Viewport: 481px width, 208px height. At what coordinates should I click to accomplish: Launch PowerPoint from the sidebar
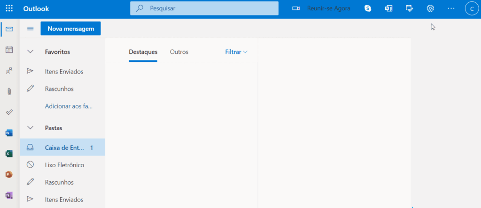pos(9,174)
